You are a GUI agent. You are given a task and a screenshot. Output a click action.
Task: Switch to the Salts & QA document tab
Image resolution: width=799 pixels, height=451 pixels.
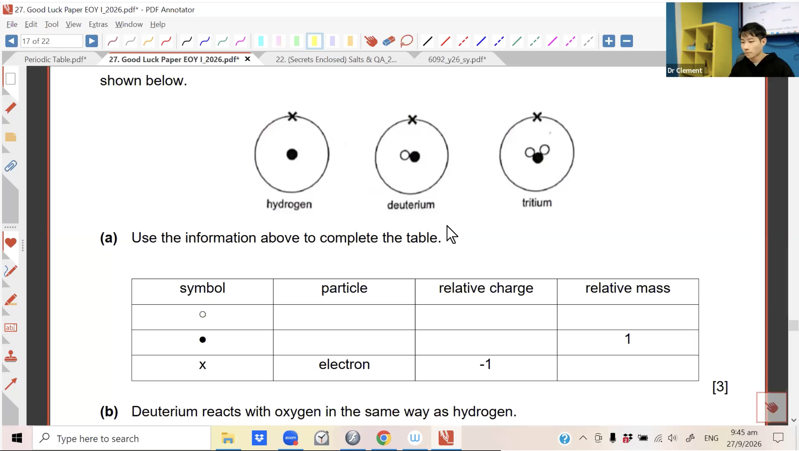click(x=336, y=59)
